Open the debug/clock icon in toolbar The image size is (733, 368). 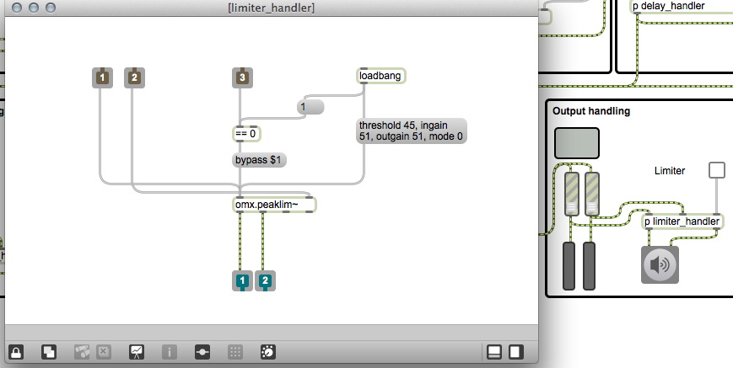(268, 352)
